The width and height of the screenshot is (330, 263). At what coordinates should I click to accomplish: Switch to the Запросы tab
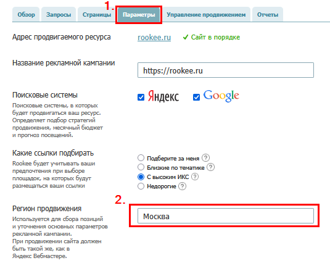[59, 15]
